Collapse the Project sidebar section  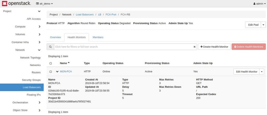pyautogui.click(x=39, y=11)
